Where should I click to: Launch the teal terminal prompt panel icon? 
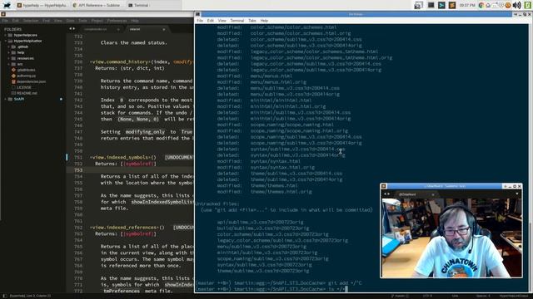441,5
